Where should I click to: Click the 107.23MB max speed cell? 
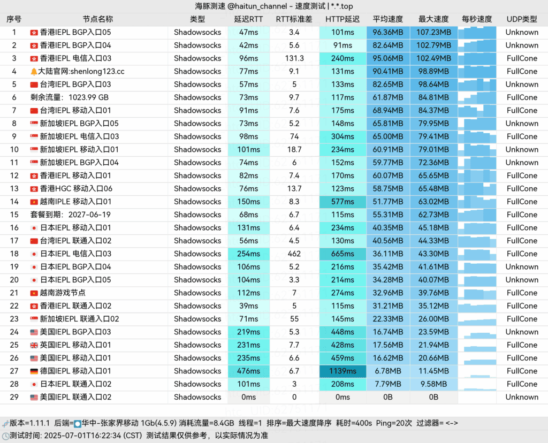[433, 33]
